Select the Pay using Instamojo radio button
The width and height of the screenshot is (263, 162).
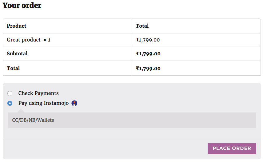10,103
